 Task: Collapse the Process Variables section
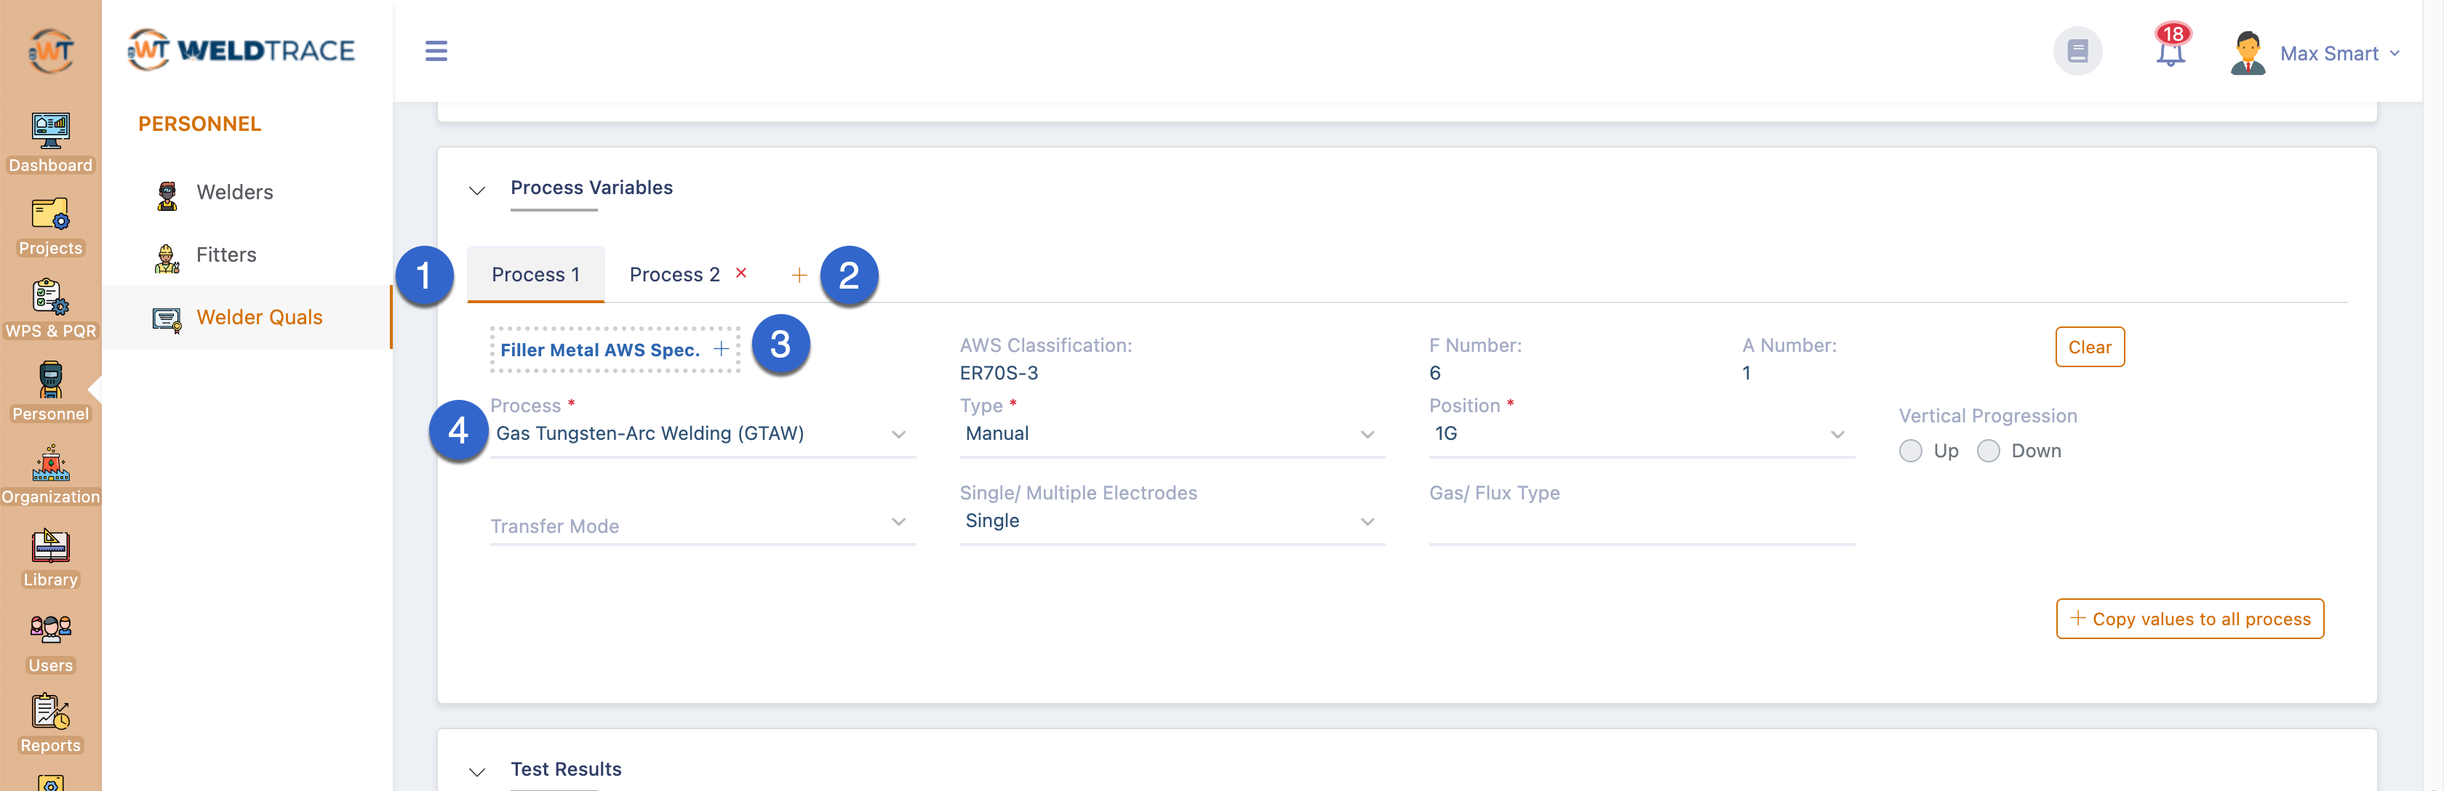point(477,190)
